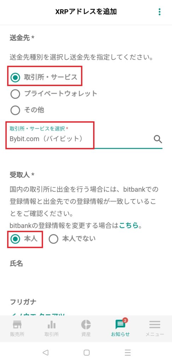Open the three-dot overflow menu
The width and height of the screenshot is (172, 363).
coord(159,12)
